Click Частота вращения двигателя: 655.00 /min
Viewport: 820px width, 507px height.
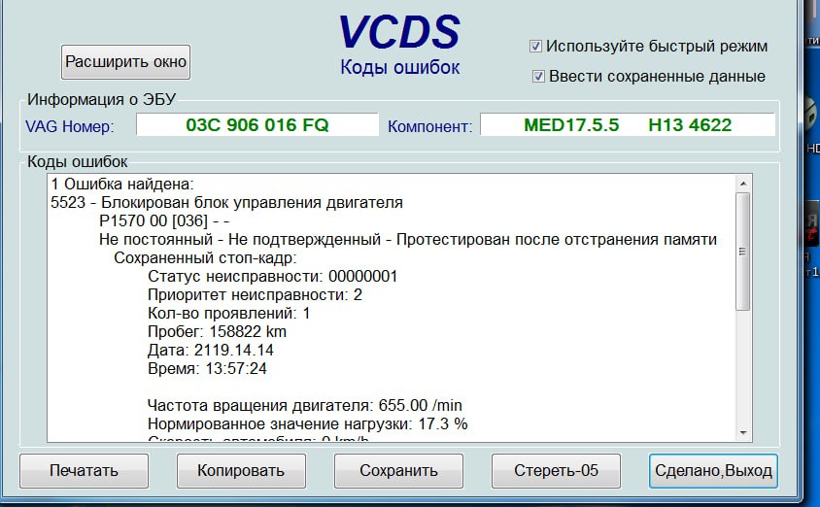click(305, 406)
